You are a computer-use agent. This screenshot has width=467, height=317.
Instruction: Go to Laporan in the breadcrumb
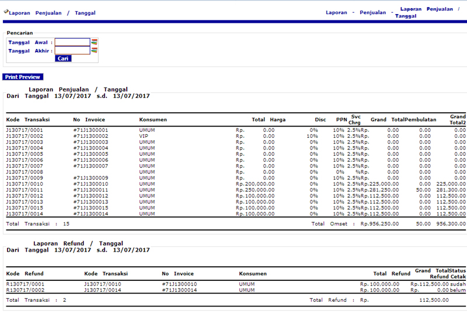(336, 12)
